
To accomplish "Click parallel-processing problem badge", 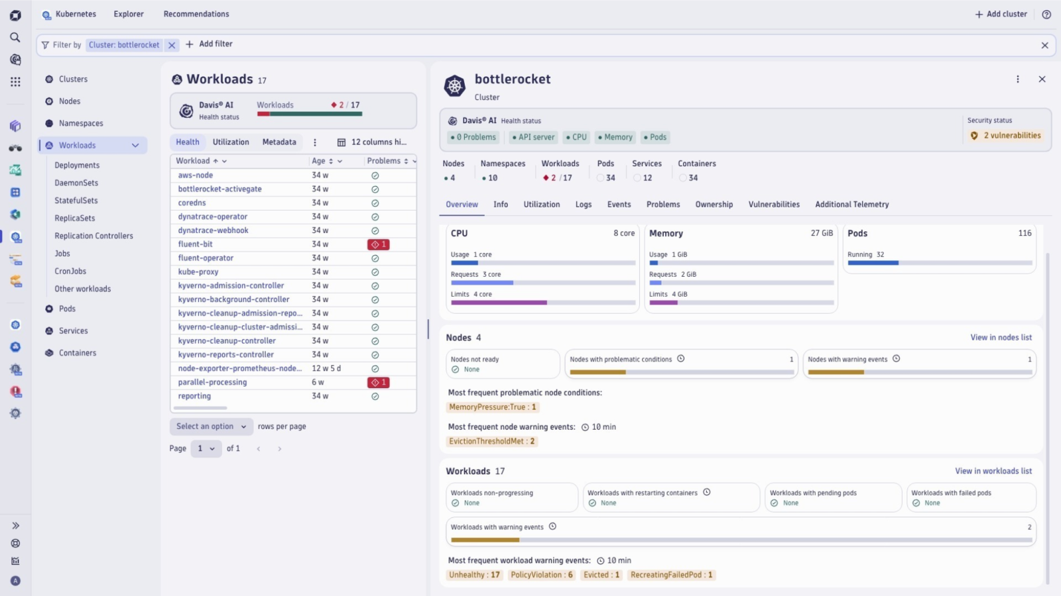I will tap(379, 383).
